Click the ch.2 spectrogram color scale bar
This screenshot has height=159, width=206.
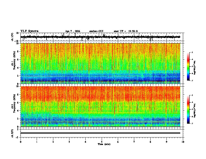(x=188, y=109)
